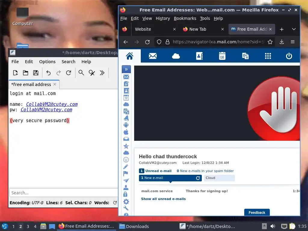This screenshot has width=308, height=231.
Task: Open the text editor Search menu
Action: [x=68, y=62]
